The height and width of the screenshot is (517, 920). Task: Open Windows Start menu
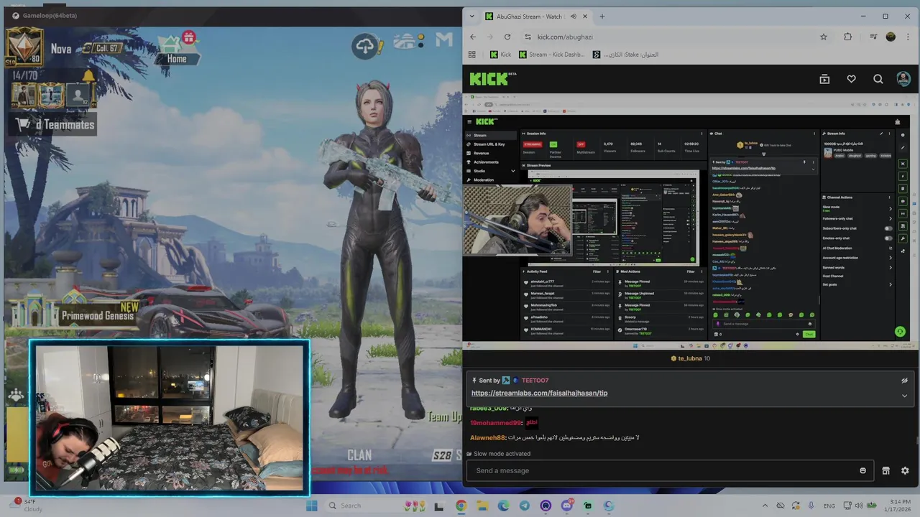click(x=312, y=506)
